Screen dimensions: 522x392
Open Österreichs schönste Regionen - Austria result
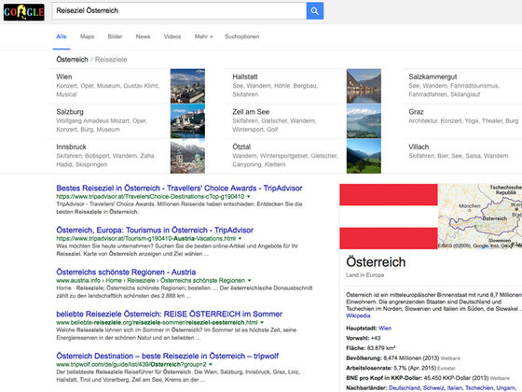[126, 273]
